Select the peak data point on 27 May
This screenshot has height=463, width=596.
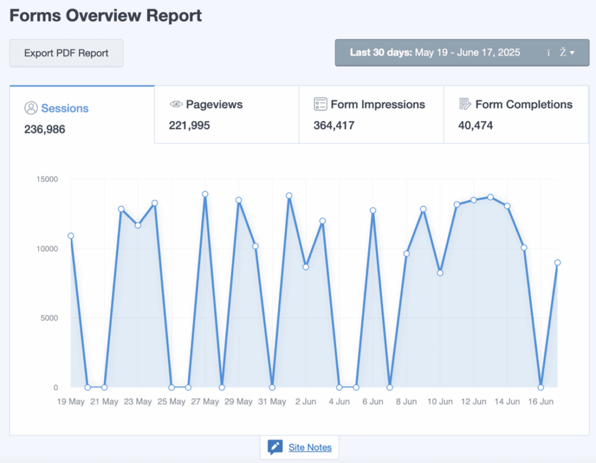pos(205,195)
